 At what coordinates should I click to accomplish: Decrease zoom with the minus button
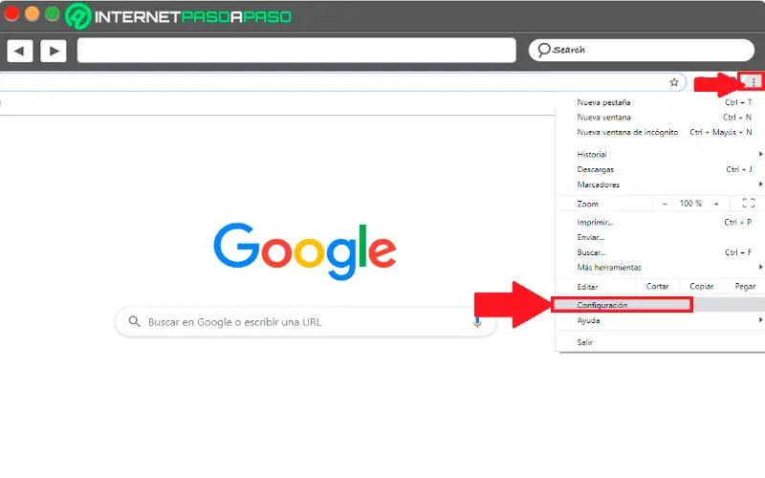click(x=665, y=204)
